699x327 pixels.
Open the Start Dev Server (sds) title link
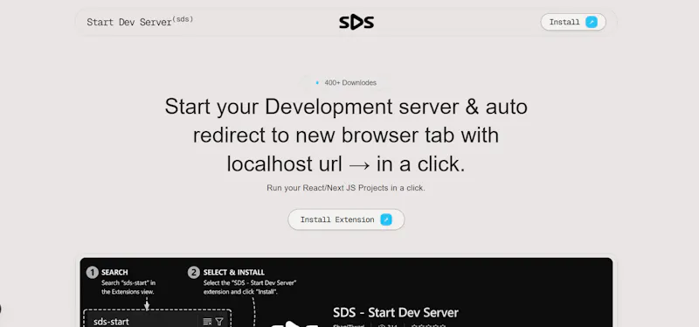click(x=140, y=21)
